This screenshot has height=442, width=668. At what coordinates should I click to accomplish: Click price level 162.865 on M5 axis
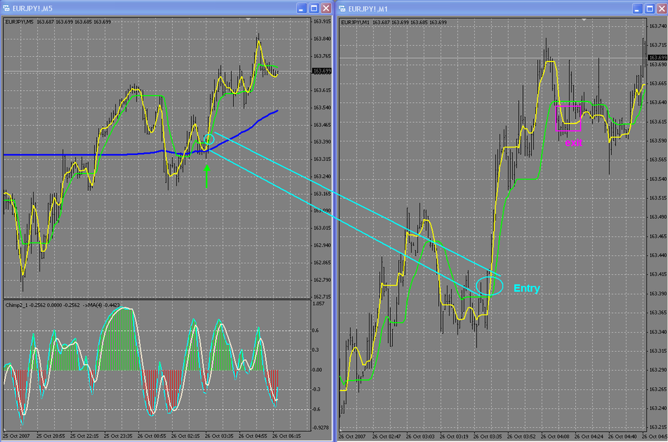(x=322, y=263)
